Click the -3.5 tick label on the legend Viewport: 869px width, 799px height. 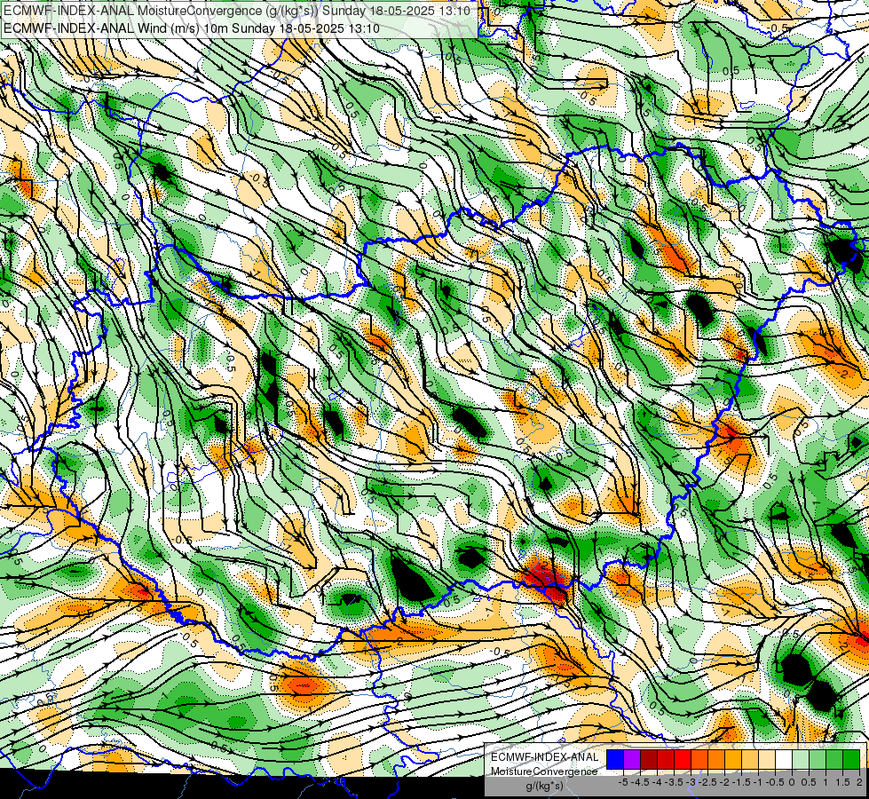[674, 782]
